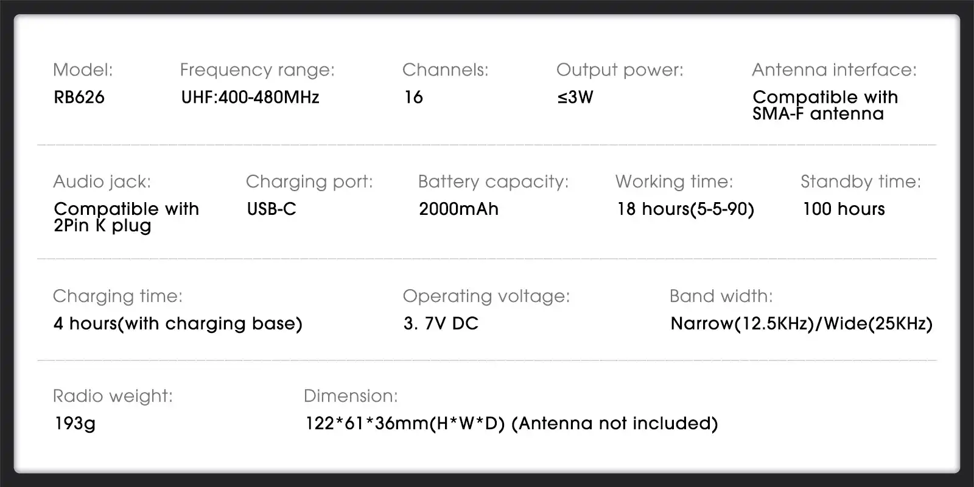
Task: Click the RB626 model value
Action: (x=79, y=97)
